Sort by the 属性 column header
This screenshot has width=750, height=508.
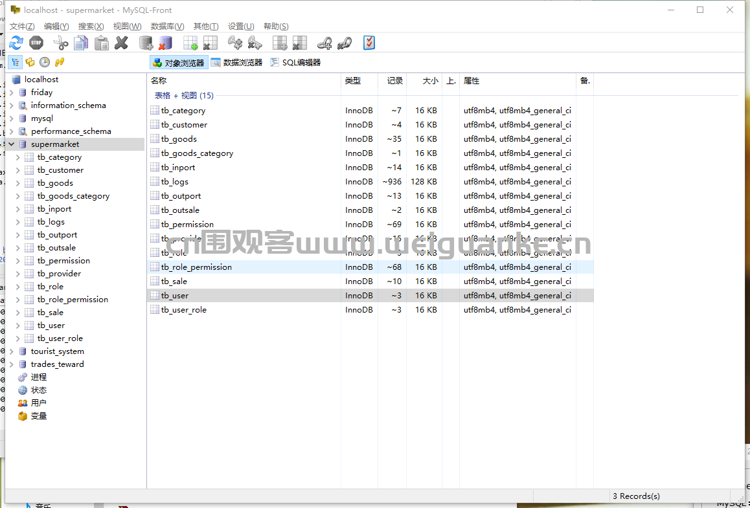(517, 81)
